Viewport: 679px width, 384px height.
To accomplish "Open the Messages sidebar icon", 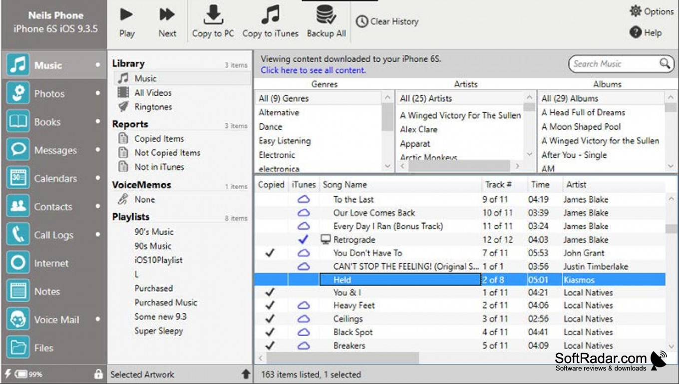I will pos(18,150).
